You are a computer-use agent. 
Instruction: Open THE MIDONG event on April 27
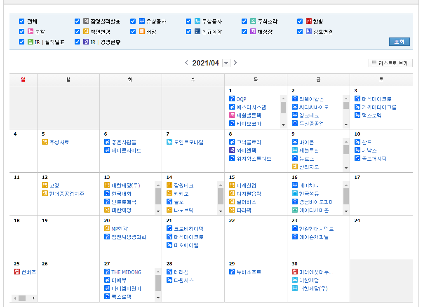(126, 272)
